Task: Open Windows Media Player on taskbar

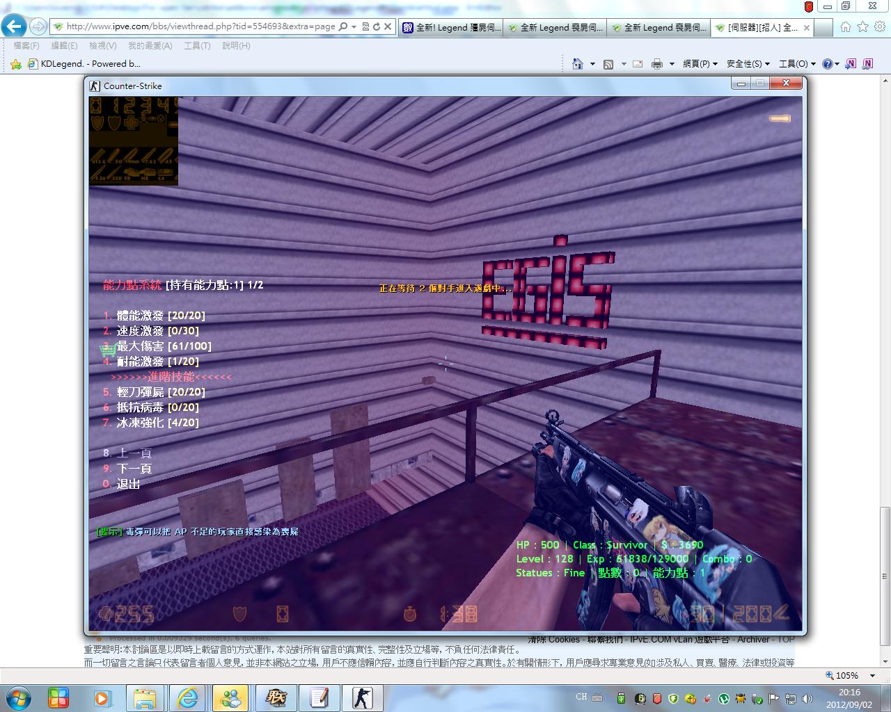Action: 102,697
